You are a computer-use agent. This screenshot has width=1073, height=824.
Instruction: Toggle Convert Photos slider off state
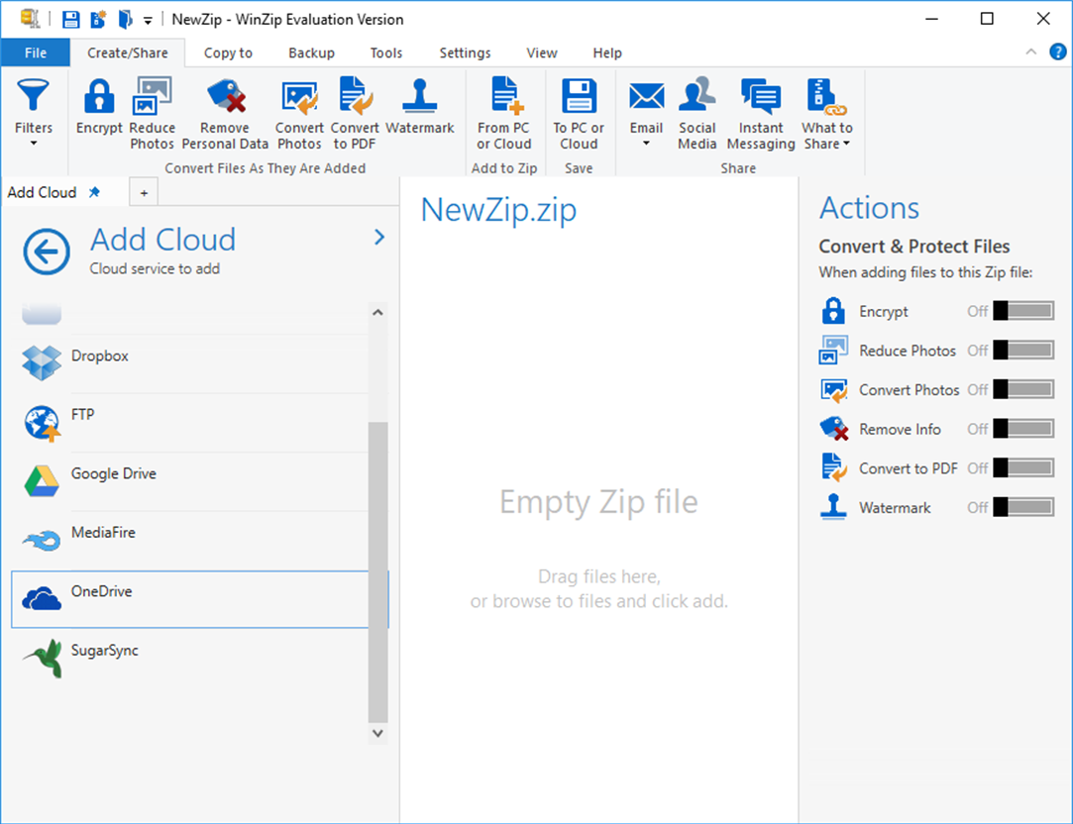tap(1024, 389)
